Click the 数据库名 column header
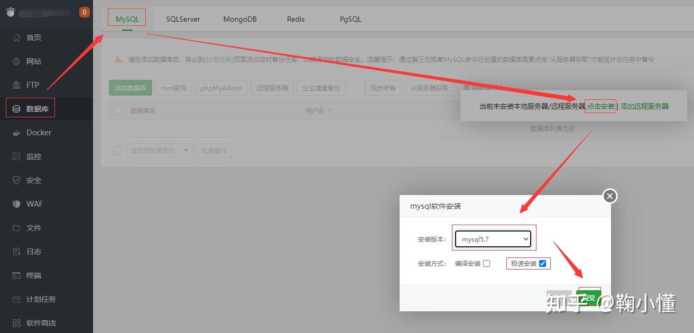The image size is (694, 333). 143,111
